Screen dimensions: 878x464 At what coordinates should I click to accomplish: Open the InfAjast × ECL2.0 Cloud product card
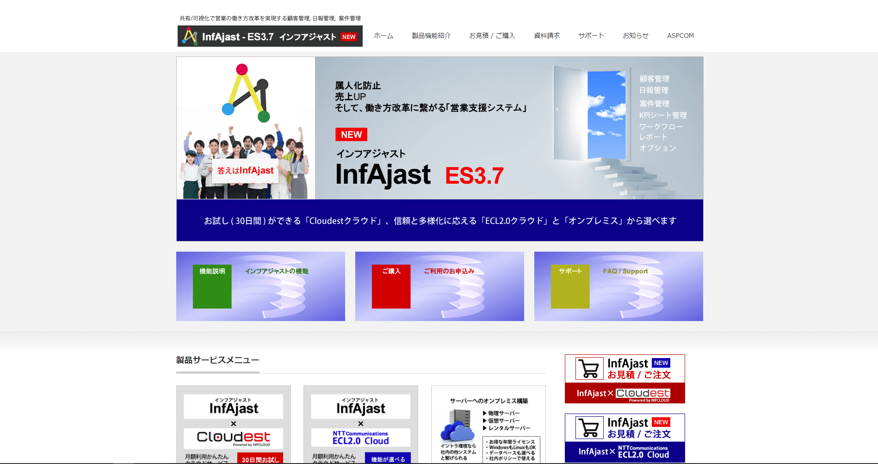[361, 425]
